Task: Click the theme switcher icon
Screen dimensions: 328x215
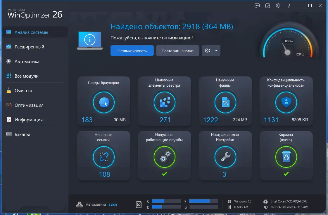Action: point(267,6)
